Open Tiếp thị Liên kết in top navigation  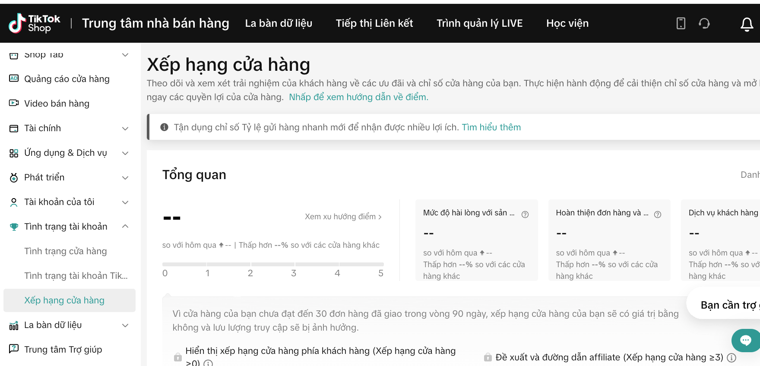[374, 23]
